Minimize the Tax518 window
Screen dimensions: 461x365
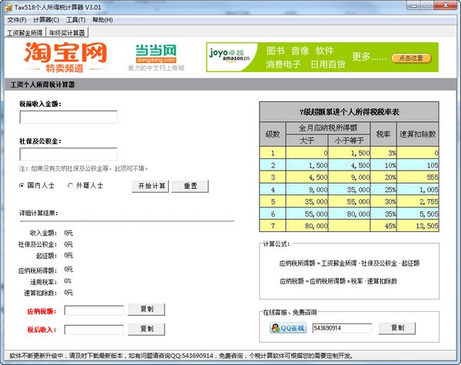[414, 5]
